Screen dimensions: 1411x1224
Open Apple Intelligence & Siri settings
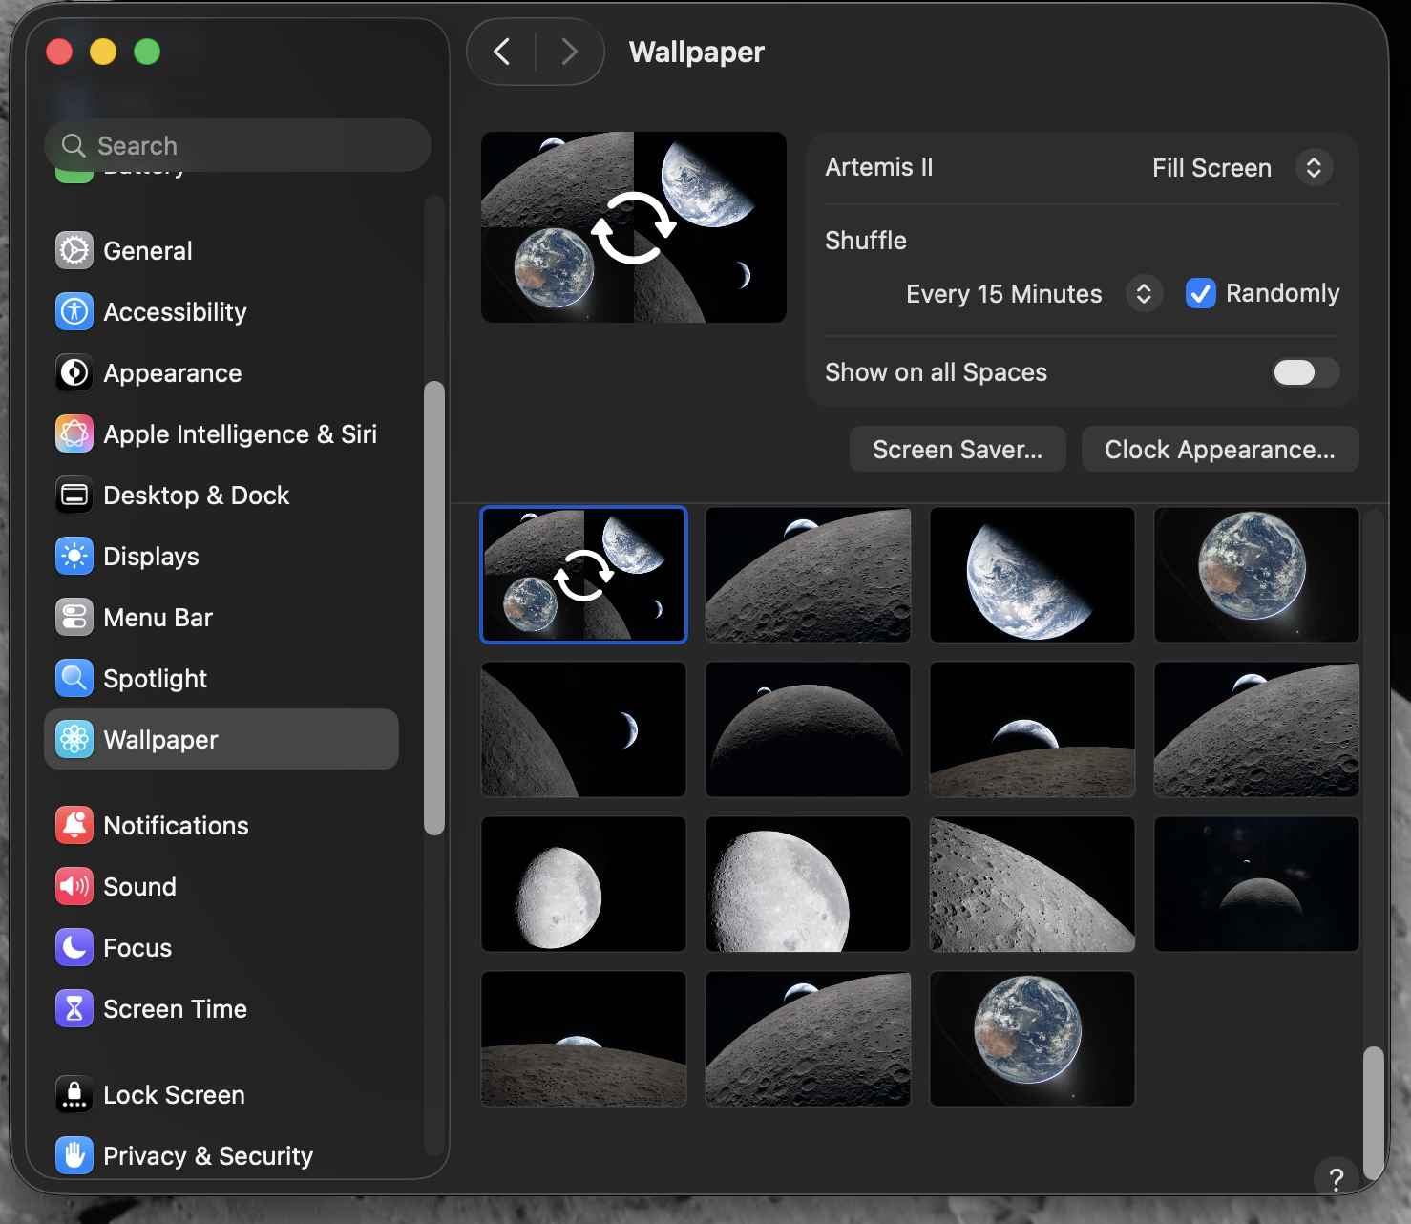click(74, 433)
